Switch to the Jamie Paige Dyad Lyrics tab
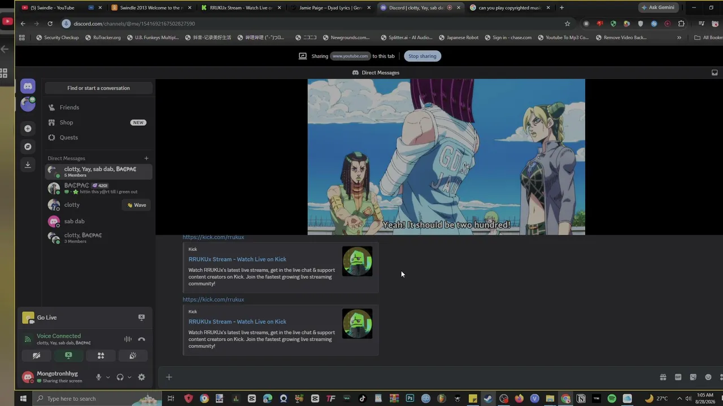The width and height of the screenshot is (723, 406). [331, 8]
